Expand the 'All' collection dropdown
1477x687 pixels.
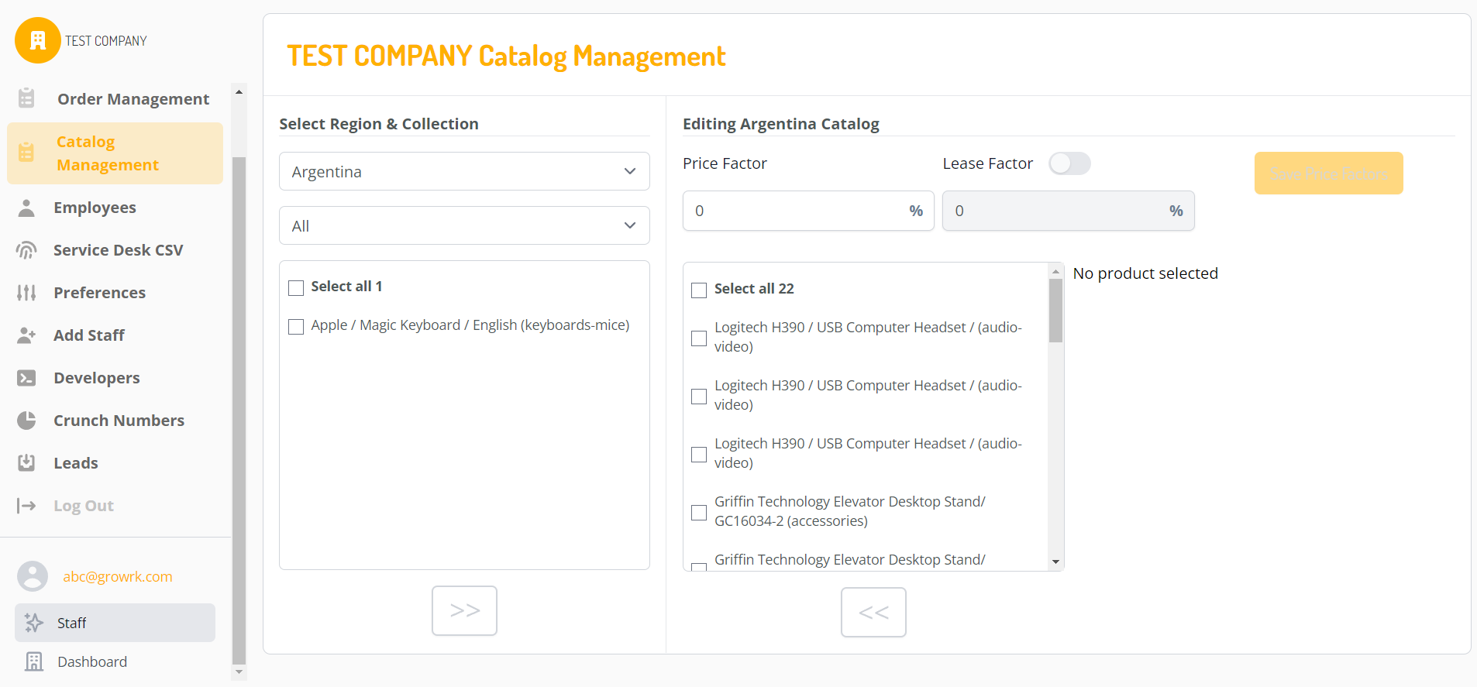click(463, 225)
